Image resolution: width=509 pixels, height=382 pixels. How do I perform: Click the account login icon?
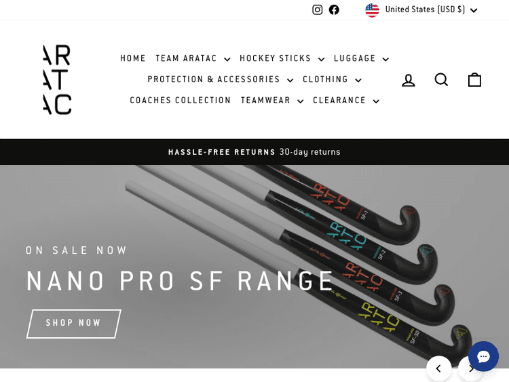[409, 80]
